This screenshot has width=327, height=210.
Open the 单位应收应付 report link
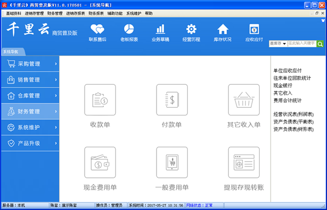click(x=287, y=70)
